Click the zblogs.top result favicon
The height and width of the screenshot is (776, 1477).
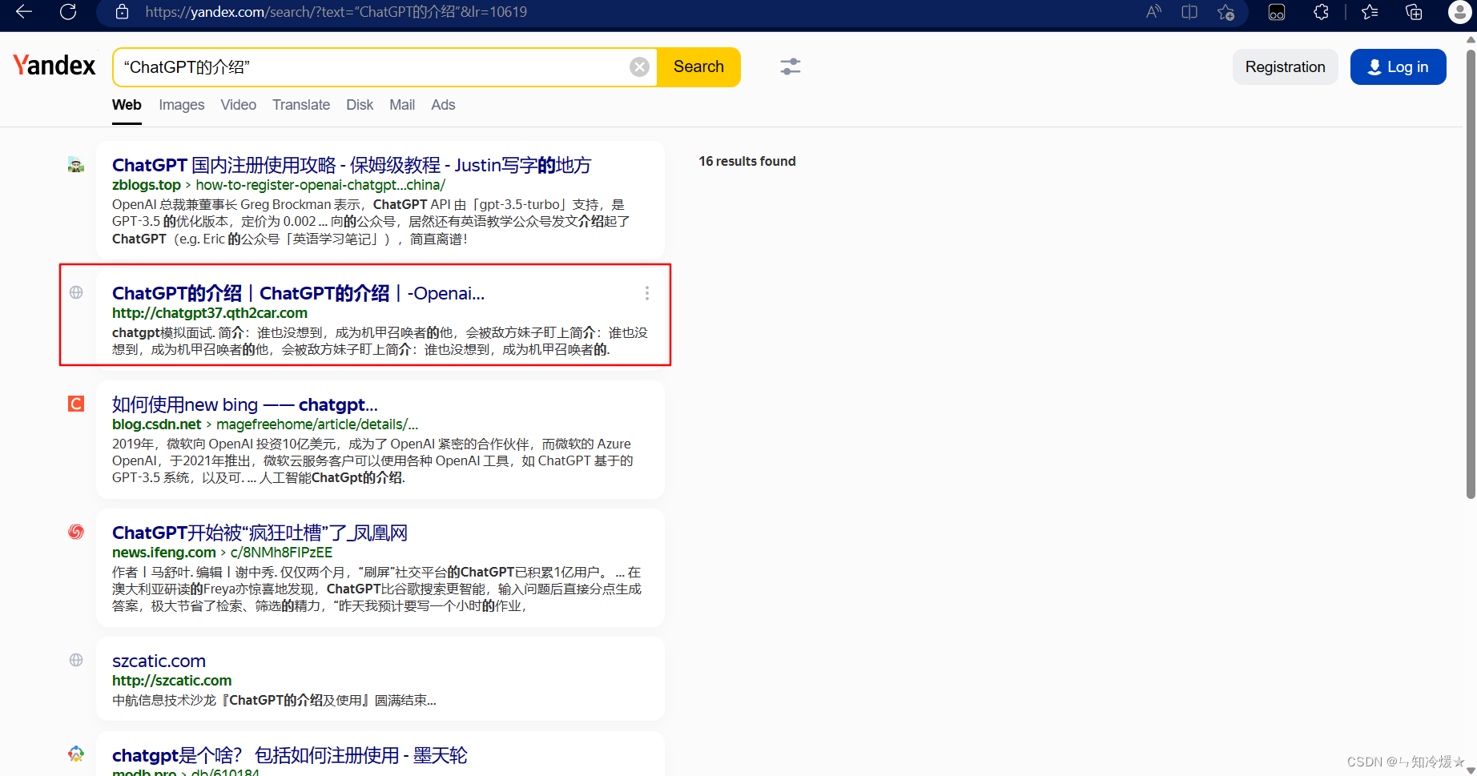(x=76, y=165)
